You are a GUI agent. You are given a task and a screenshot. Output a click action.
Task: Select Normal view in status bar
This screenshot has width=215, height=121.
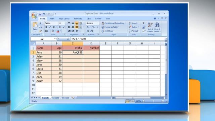(x=127, y=101)
